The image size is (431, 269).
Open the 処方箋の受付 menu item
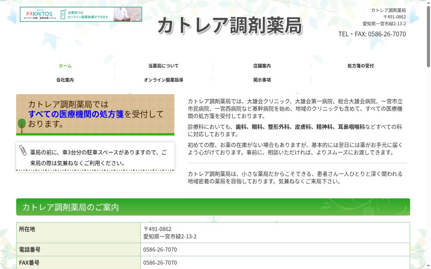click(x=361, y=66)
